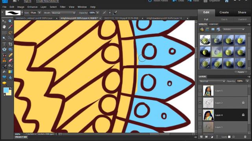Show Layer 1 visibility box

[x=200, y=127]
